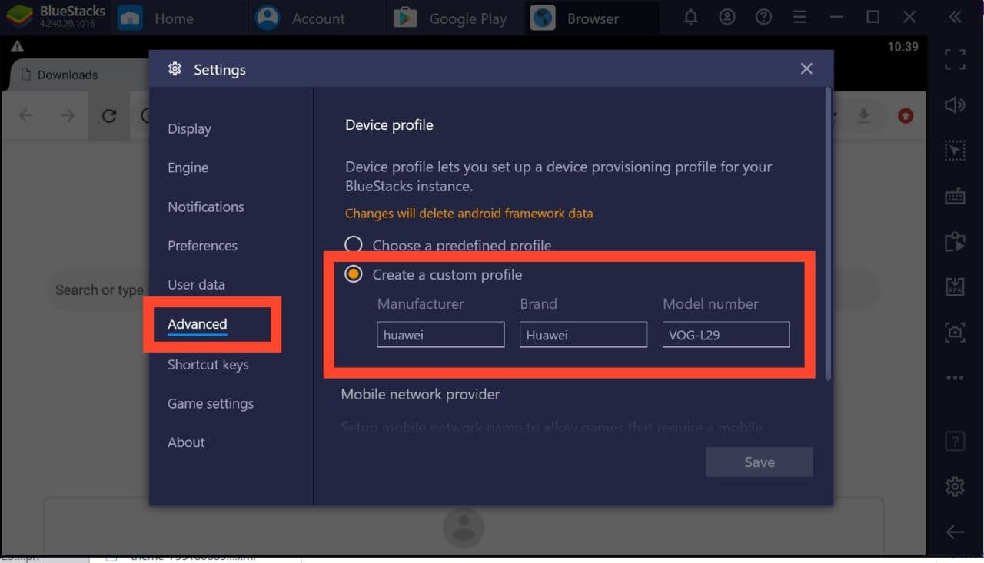Click the Save button
Image resolution: width=984 pixels, height=563 pixels.
coord(759,462)
